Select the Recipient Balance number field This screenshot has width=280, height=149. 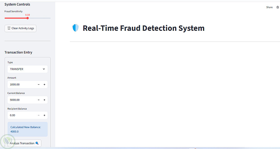pos(22,115)
